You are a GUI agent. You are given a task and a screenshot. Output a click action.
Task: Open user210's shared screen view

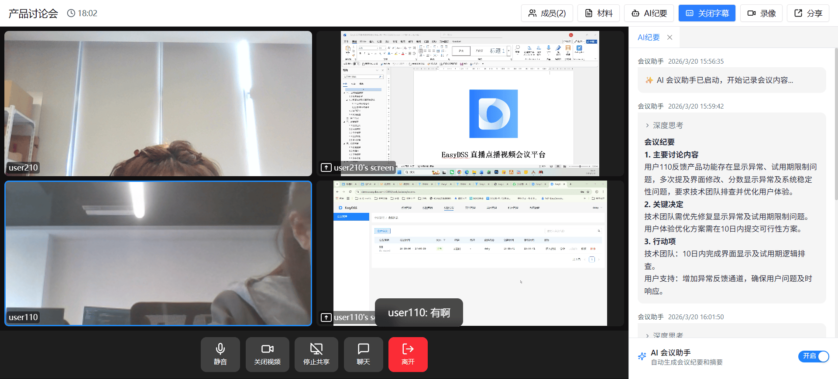pyautogui.click(x=470, y=103)
